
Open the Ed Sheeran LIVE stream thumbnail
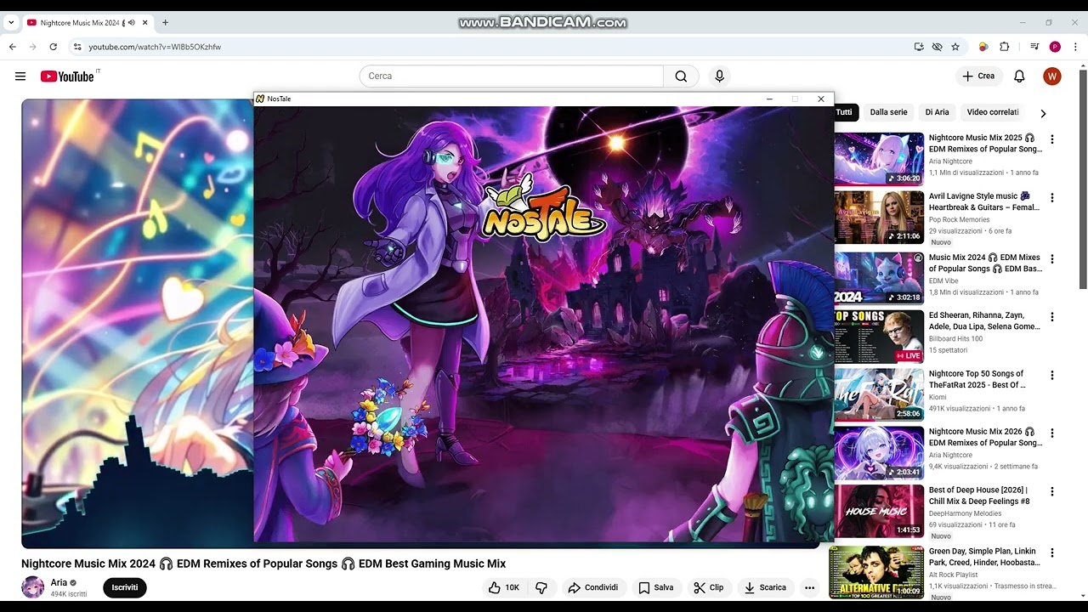(878, 336)
